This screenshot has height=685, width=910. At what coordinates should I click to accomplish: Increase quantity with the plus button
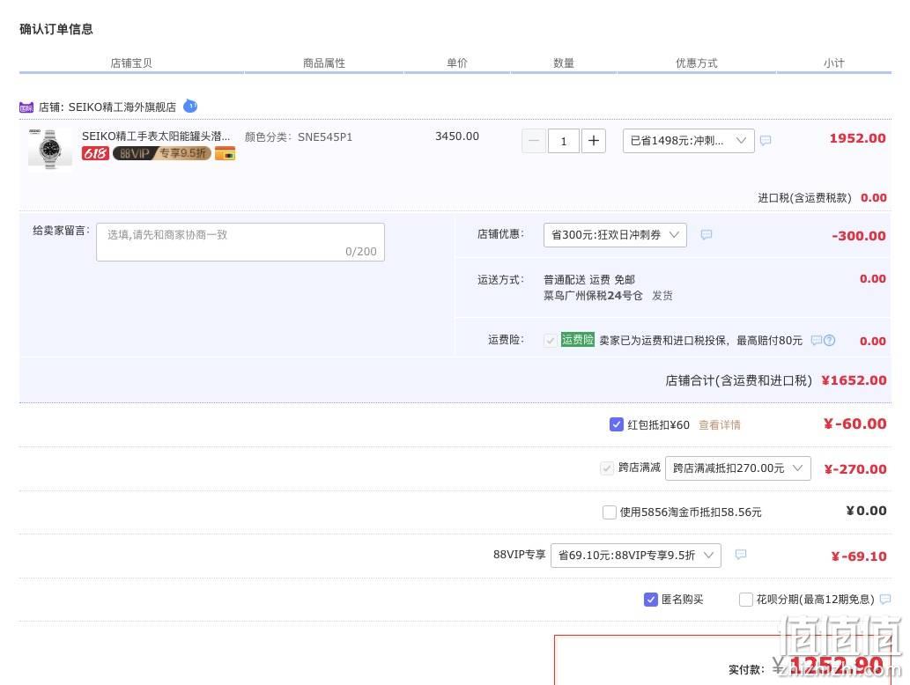point(593,141)
